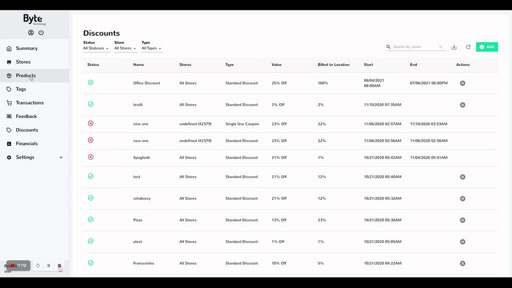Open Financials in sidebar
The width and height of the screenshot is (512, 288).
34,143
